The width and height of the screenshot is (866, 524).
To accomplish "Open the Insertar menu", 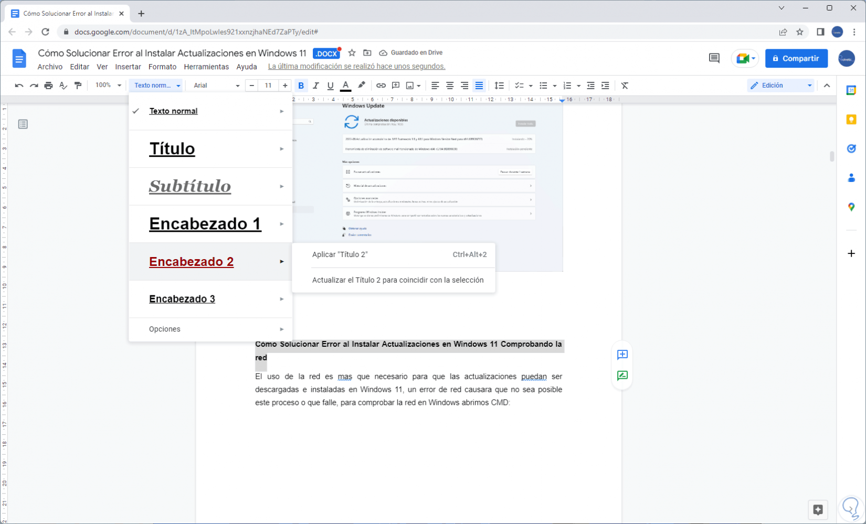I will point(128,67).
